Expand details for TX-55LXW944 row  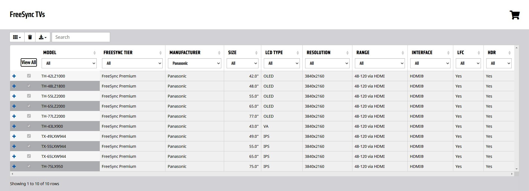pos(14,146)
